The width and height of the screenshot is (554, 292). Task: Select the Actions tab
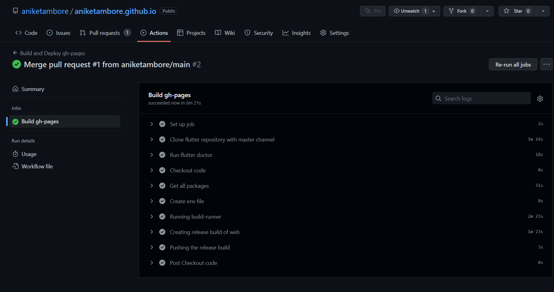(x=154, y=33)
